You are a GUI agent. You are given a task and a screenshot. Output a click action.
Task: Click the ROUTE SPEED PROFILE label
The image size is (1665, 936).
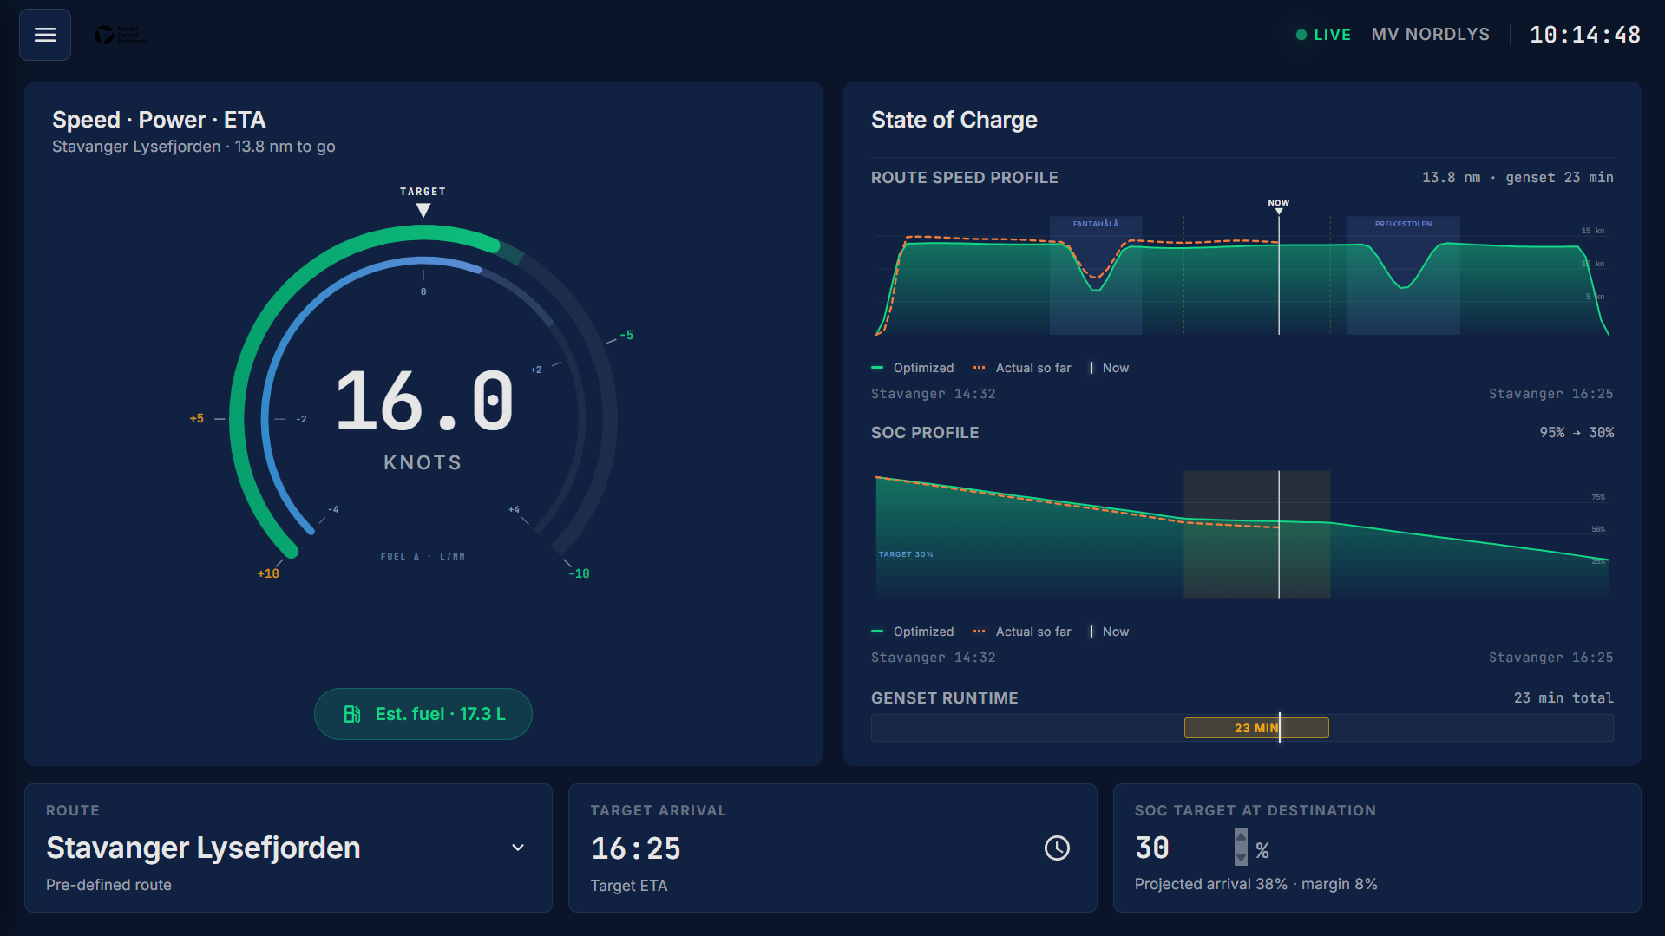pos(965,178)
